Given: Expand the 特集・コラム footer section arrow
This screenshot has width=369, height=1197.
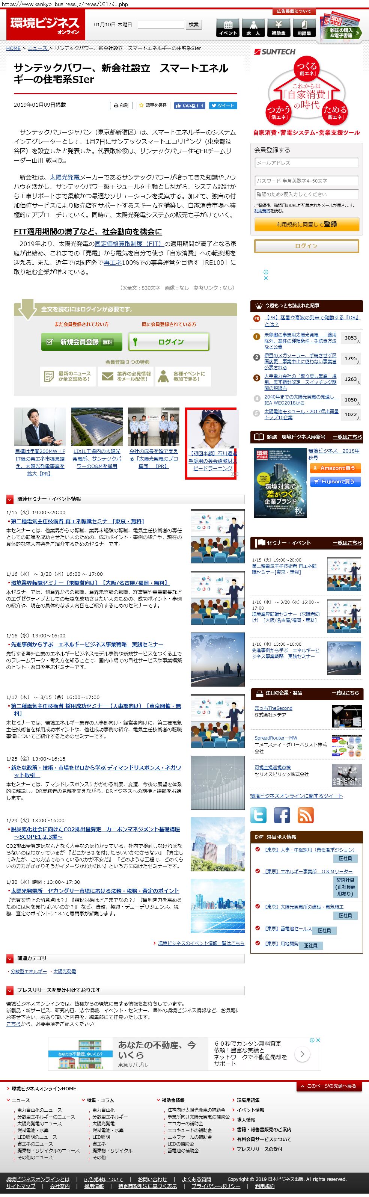Looking at the screenshot, I should click(x=83, y=1100).
